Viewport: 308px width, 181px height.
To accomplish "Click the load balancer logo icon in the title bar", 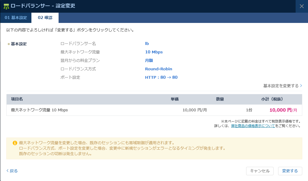I will (x=6, y=6).
